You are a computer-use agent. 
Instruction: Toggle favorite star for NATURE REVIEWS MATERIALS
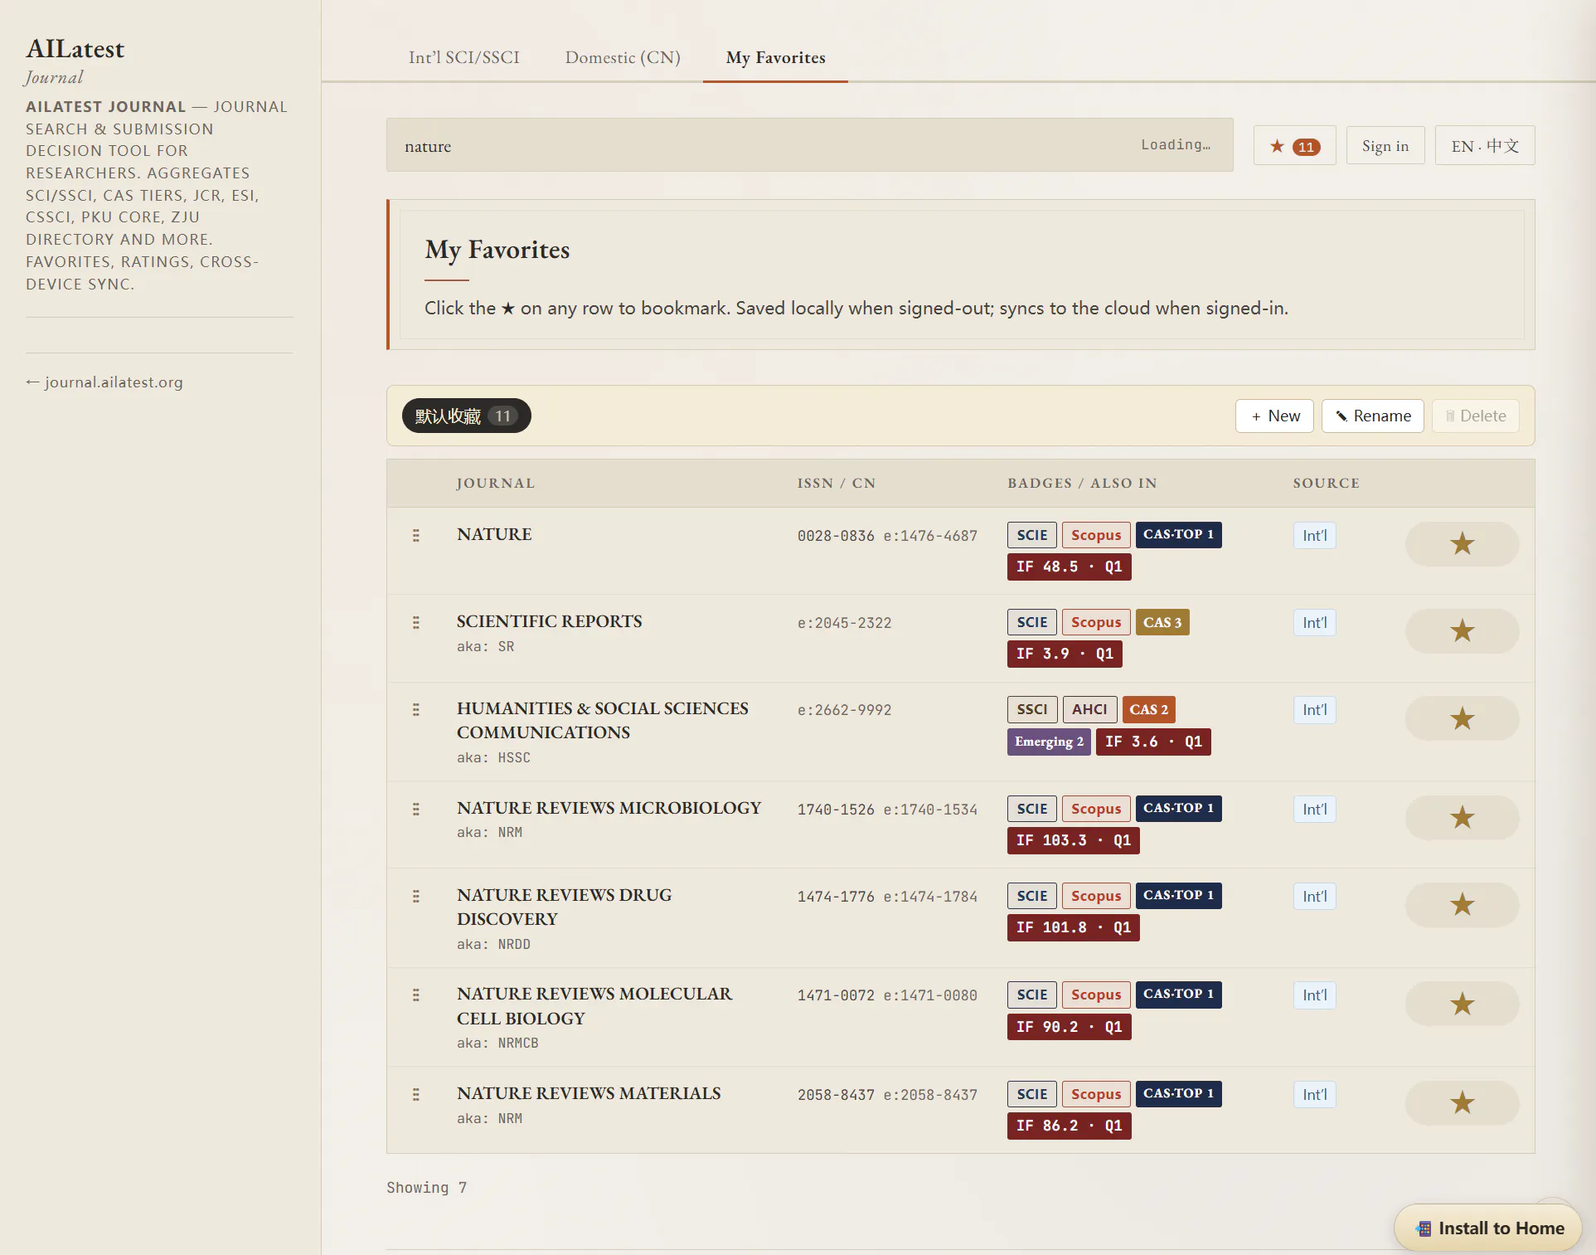1462,1102
